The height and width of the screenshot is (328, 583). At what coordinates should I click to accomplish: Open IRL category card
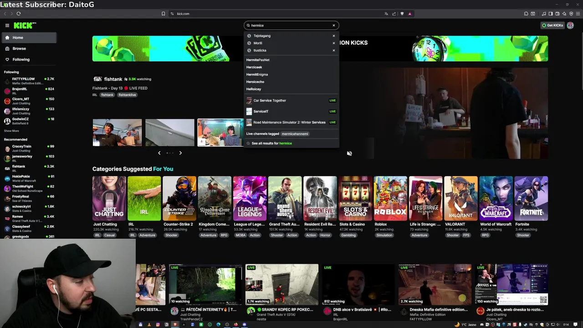pyautogui.click(x=144, y=198)
